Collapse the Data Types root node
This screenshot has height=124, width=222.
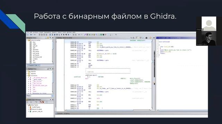[x=27, y=105]
